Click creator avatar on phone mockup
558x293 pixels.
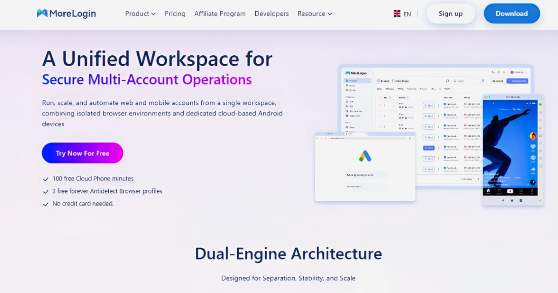pyautogui.click(x=533, y=136)
